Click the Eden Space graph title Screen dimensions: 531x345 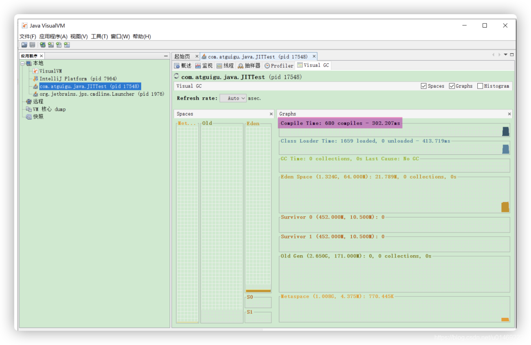tap(368, 177)
